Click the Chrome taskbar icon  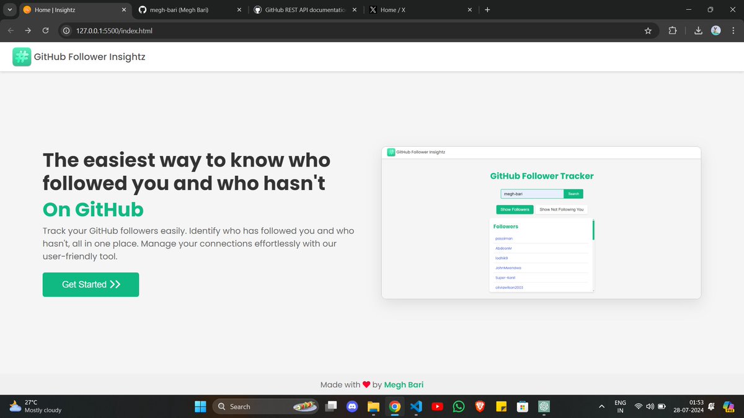pyautogui.click(x=394, y=406)
